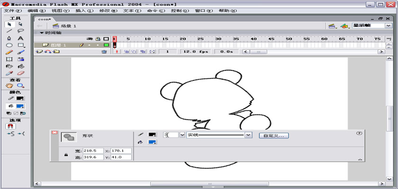Open the stroke style dropdown
The height and width of the screenshot is (189, 398).
tap(248, 135)
